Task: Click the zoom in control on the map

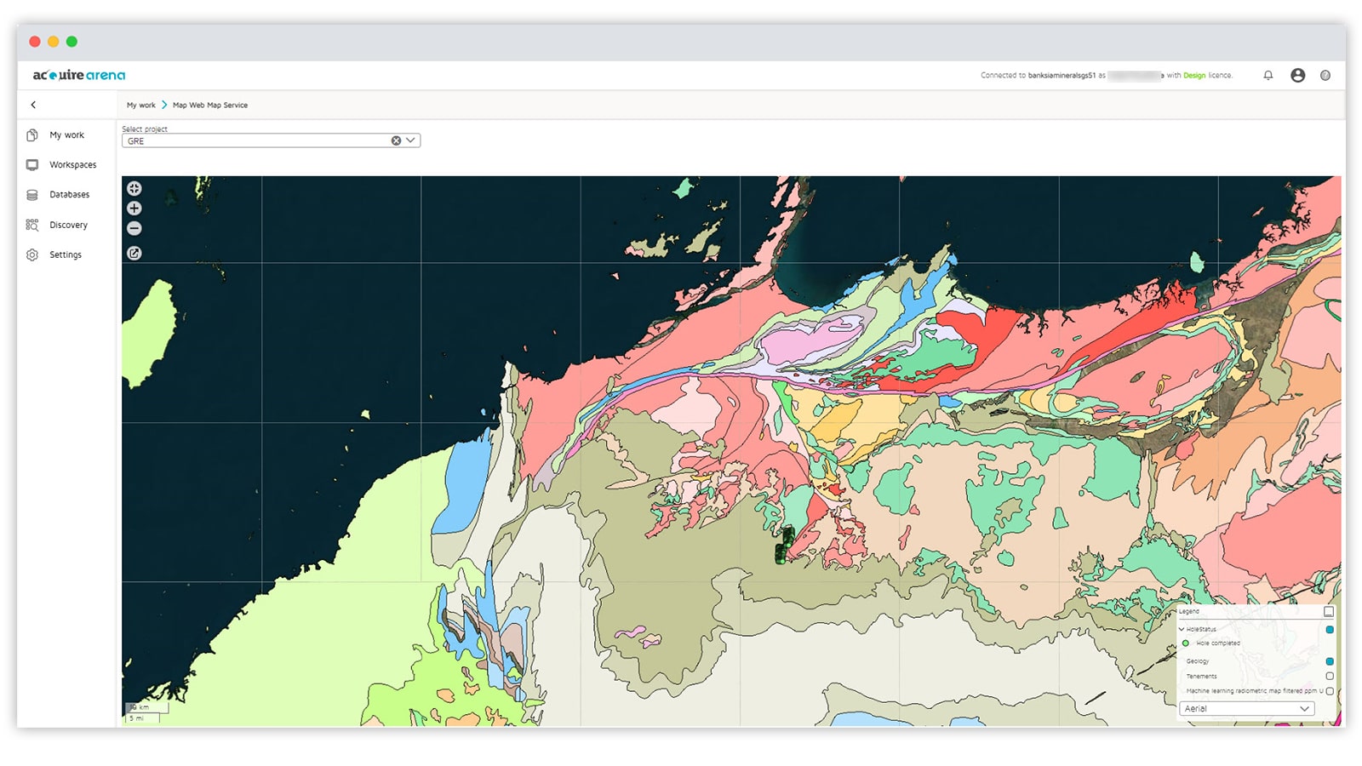Action: click(134, 209)
